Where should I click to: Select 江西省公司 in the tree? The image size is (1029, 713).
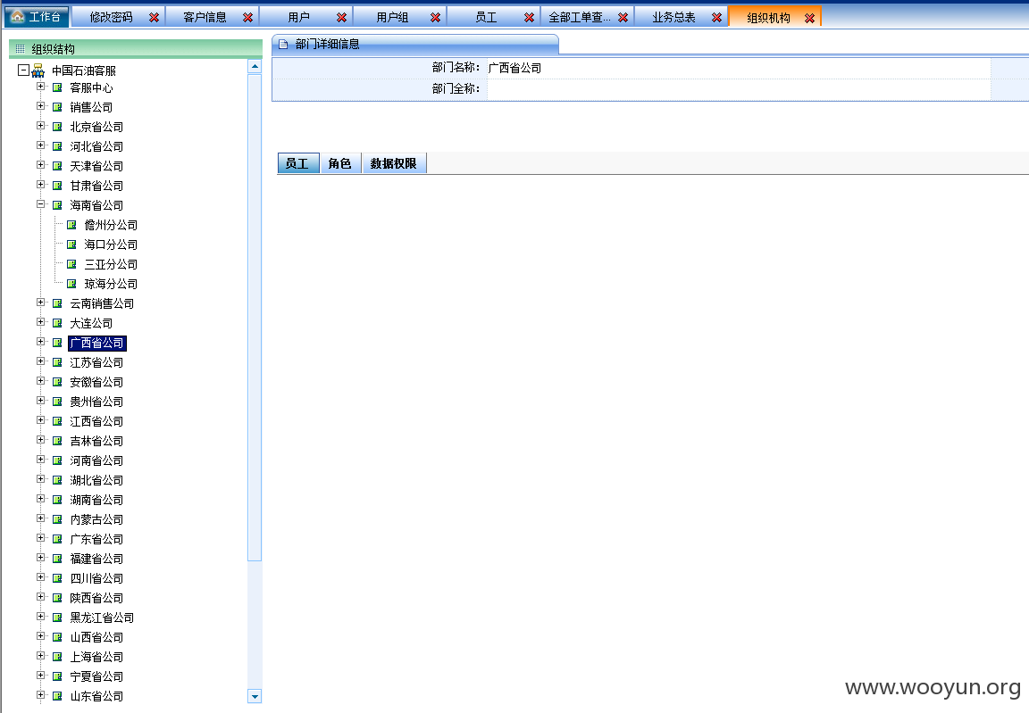tap(96, 421)
